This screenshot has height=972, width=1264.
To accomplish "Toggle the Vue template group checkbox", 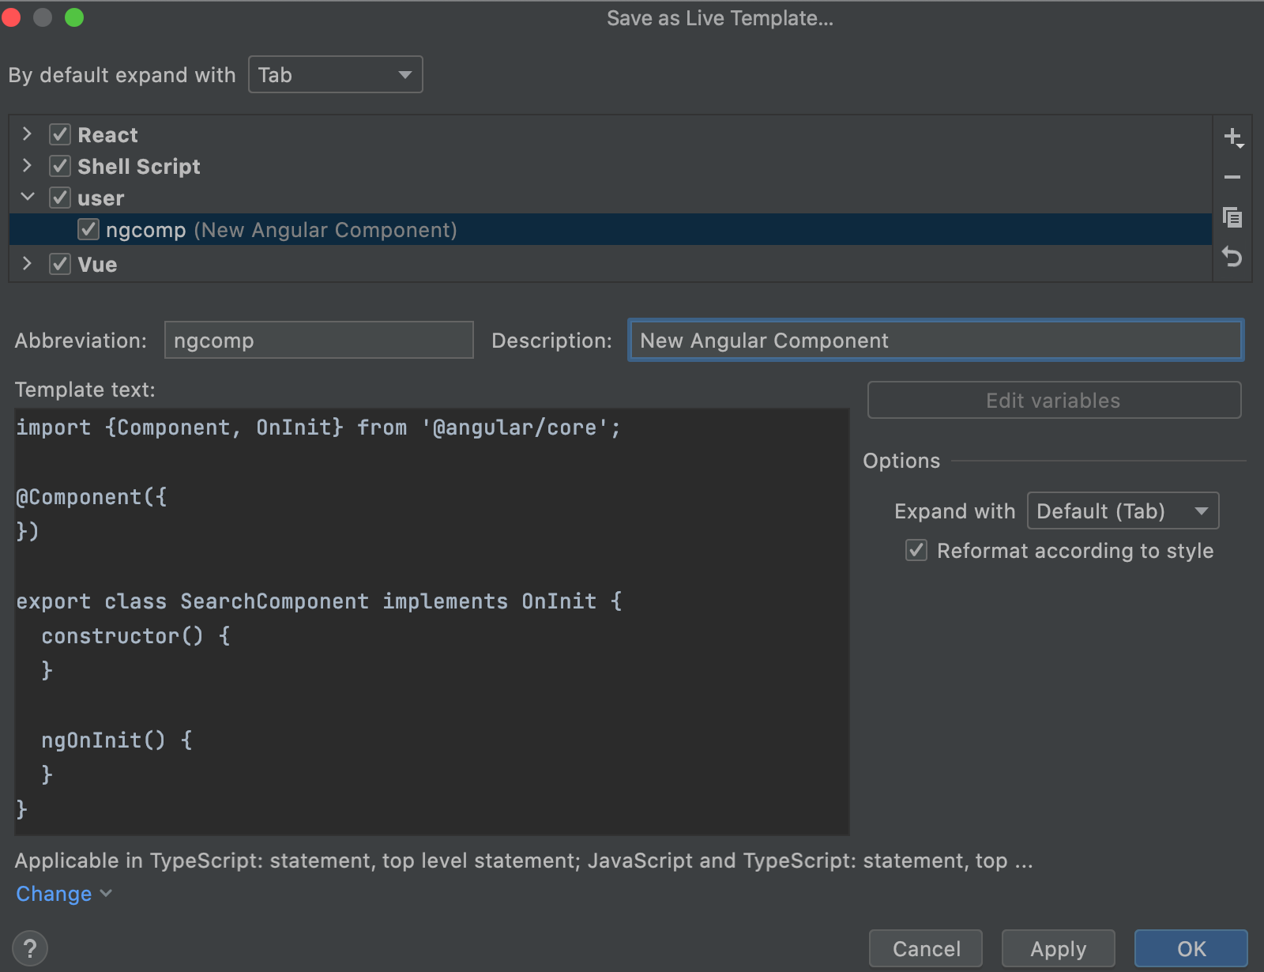I will (x=60, y=264).
